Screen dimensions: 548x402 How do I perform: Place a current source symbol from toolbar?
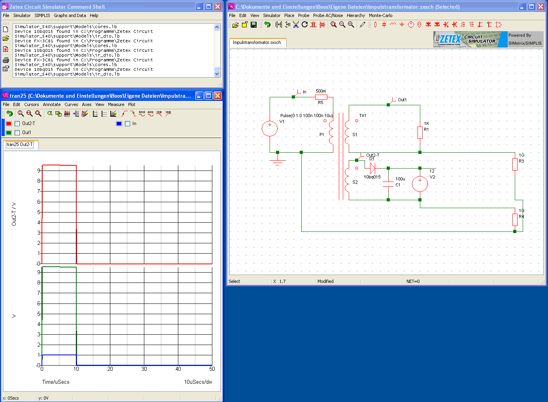(419, 25)
